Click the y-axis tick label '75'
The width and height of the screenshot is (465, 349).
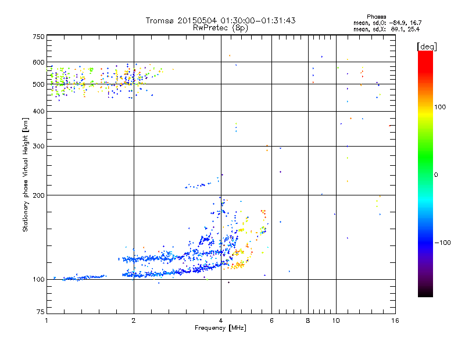[x=41, y=312]
